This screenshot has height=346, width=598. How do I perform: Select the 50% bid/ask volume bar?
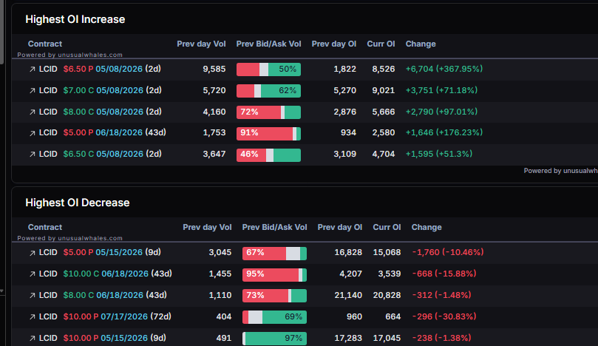pos(268,69)
